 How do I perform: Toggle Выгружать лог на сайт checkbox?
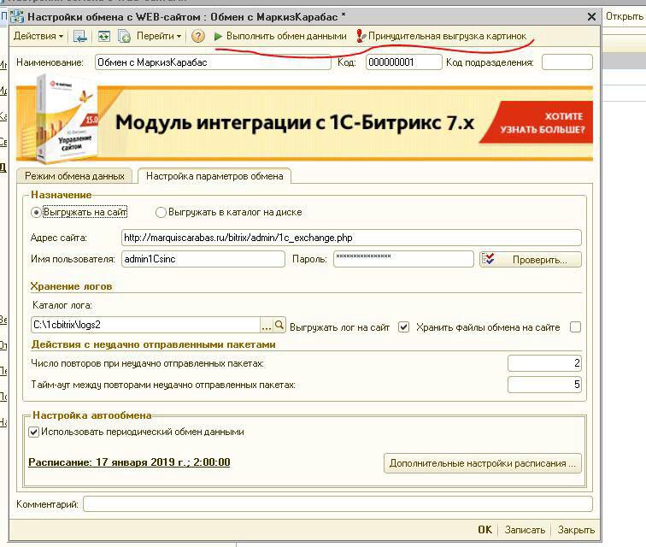403,327
